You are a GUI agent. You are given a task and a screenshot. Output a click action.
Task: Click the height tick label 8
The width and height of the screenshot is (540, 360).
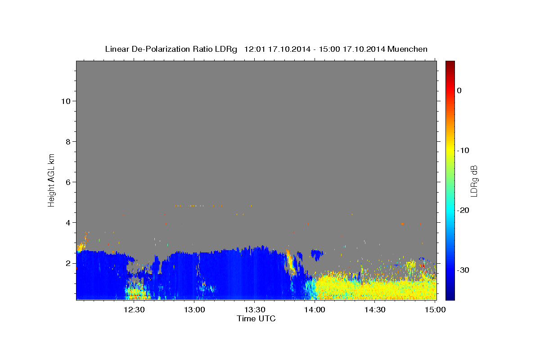(68, 142)
